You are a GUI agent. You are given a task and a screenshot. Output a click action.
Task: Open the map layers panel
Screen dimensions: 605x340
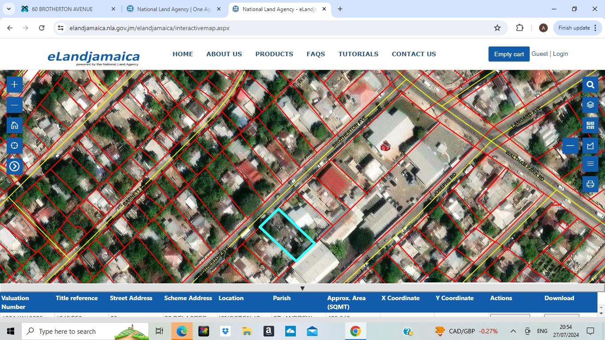tap(590, 105)
